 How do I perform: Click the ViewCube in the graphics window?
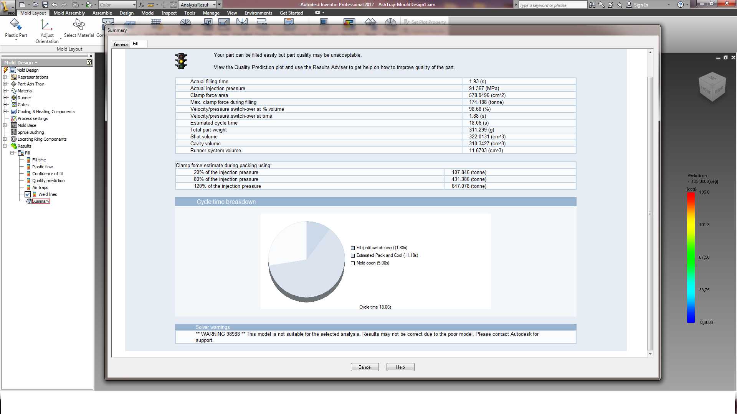point(712,87)
